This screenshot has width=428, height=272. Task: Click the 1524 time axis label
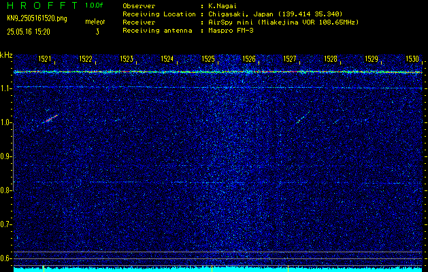(x=167, y=59)
